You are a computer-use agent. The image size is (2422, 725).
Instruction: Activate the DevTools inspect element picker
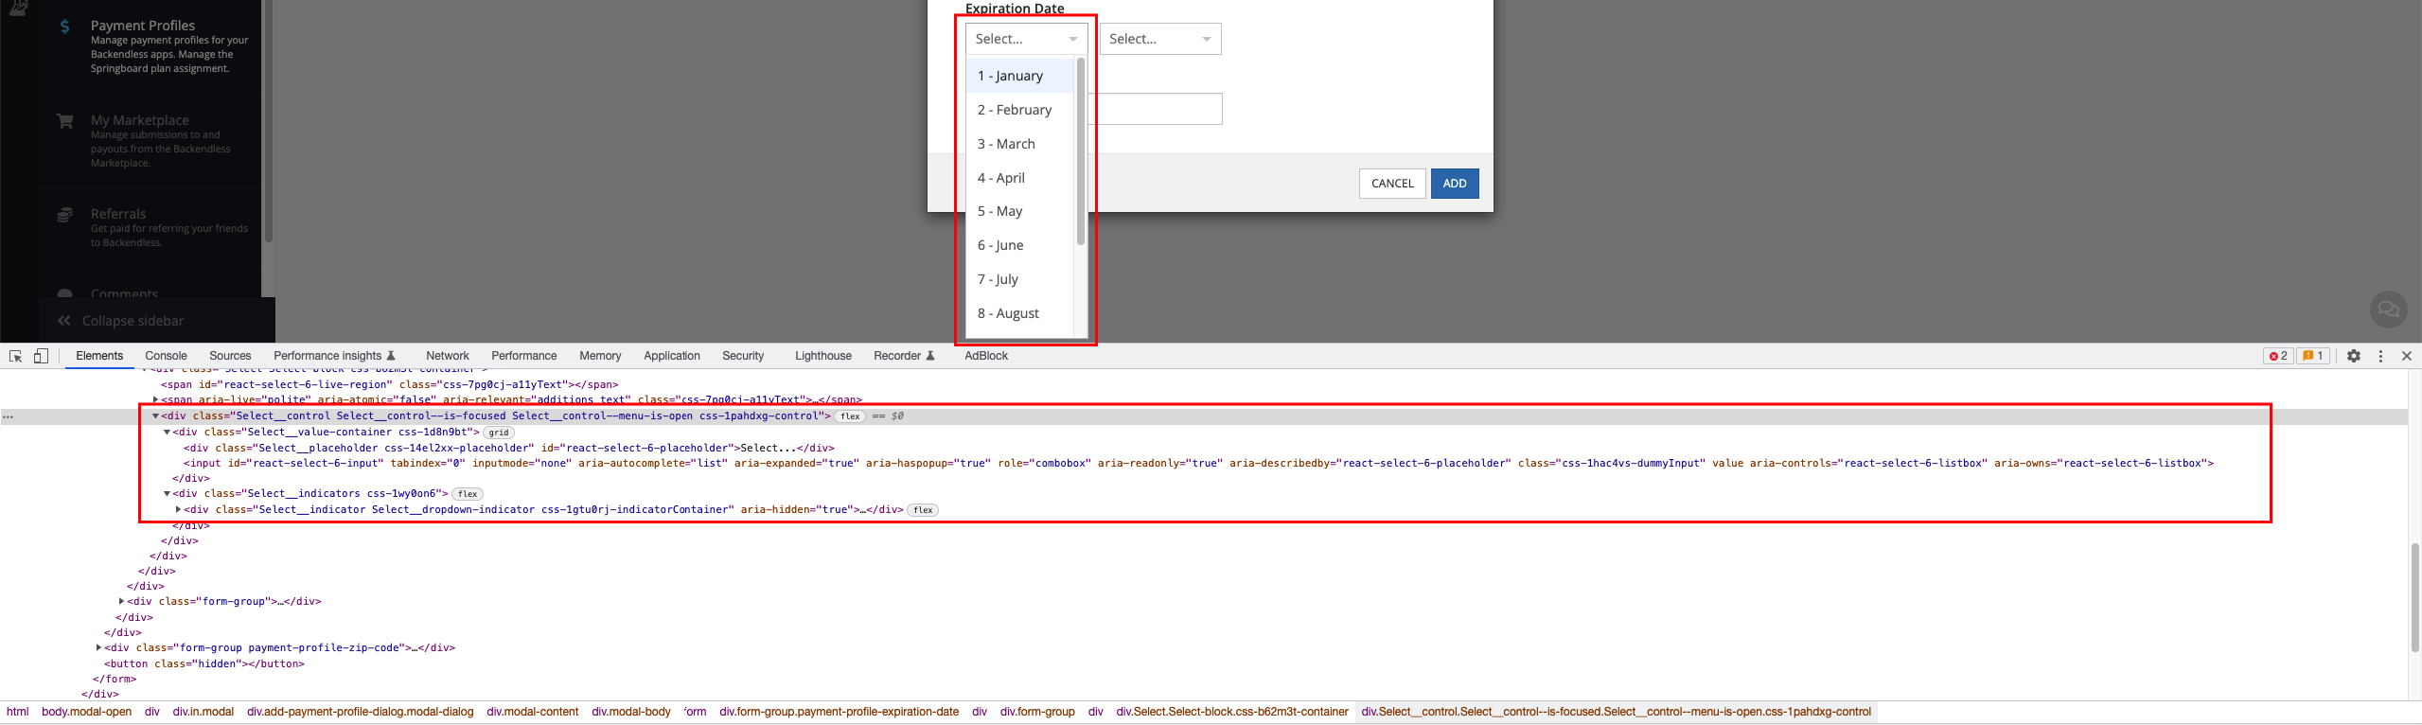coord(16,356)
